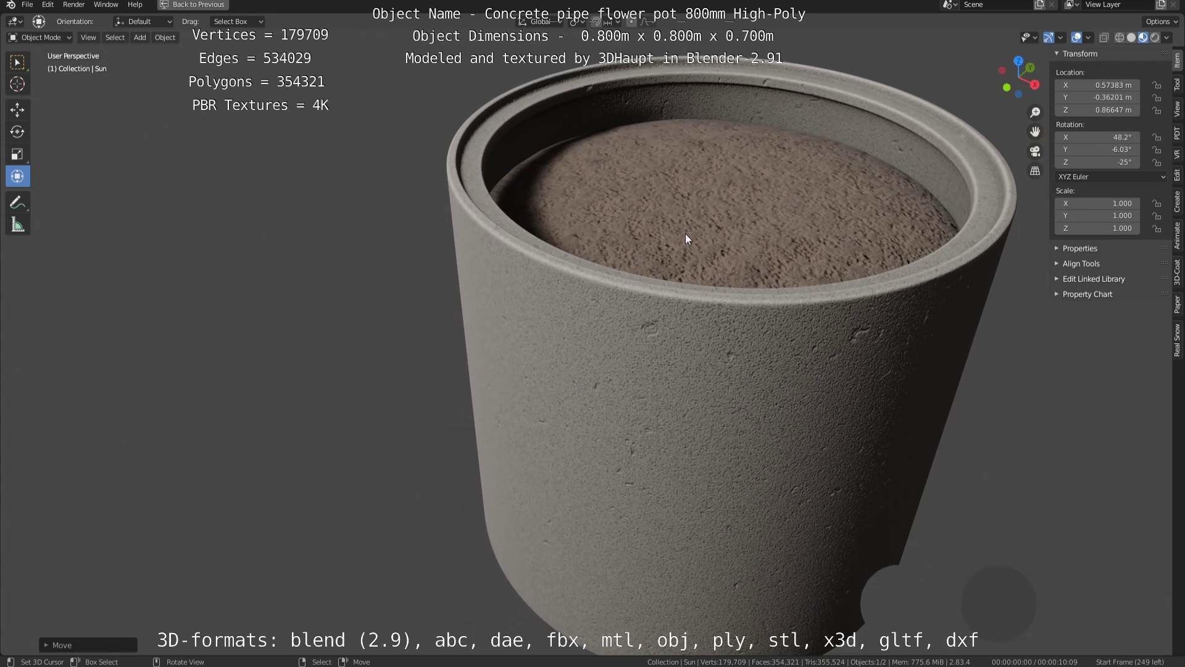Toggle lock on Location Z
This screenshot has height=667, width=1185.
point(1157,110)
